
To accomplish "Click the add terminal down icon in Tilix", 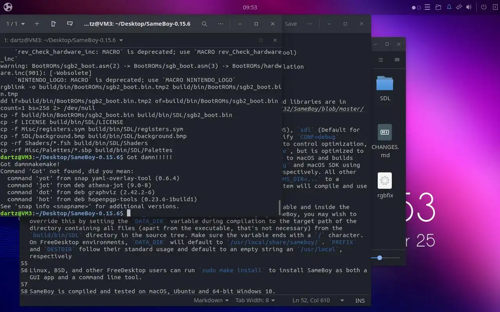I will (x=70, y=24).
